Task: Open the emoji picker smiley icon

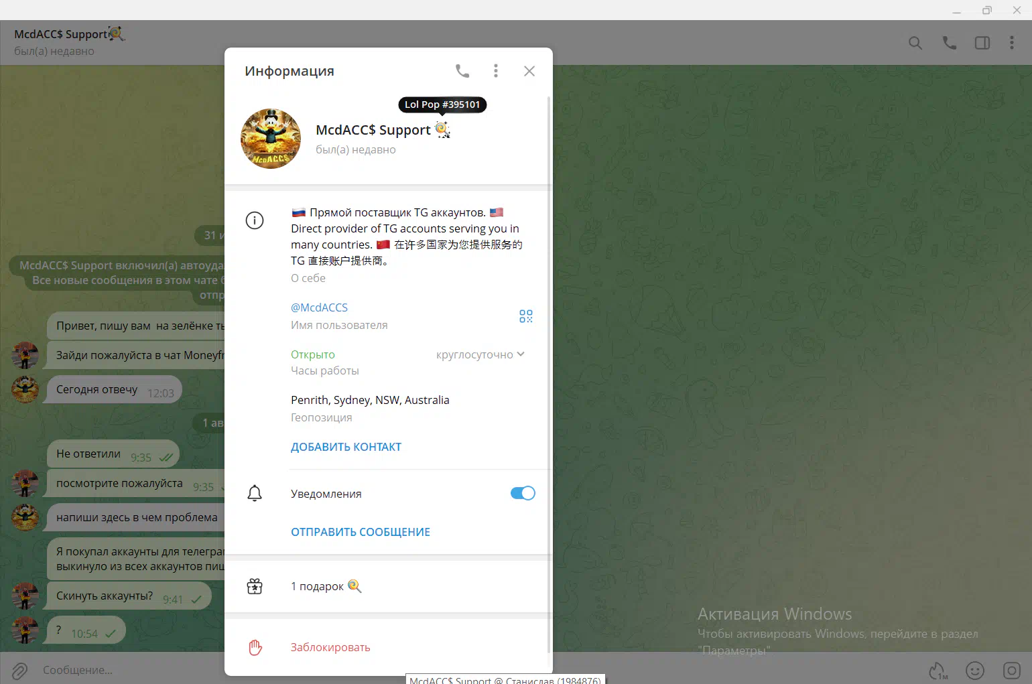Action: coord(975,670)
